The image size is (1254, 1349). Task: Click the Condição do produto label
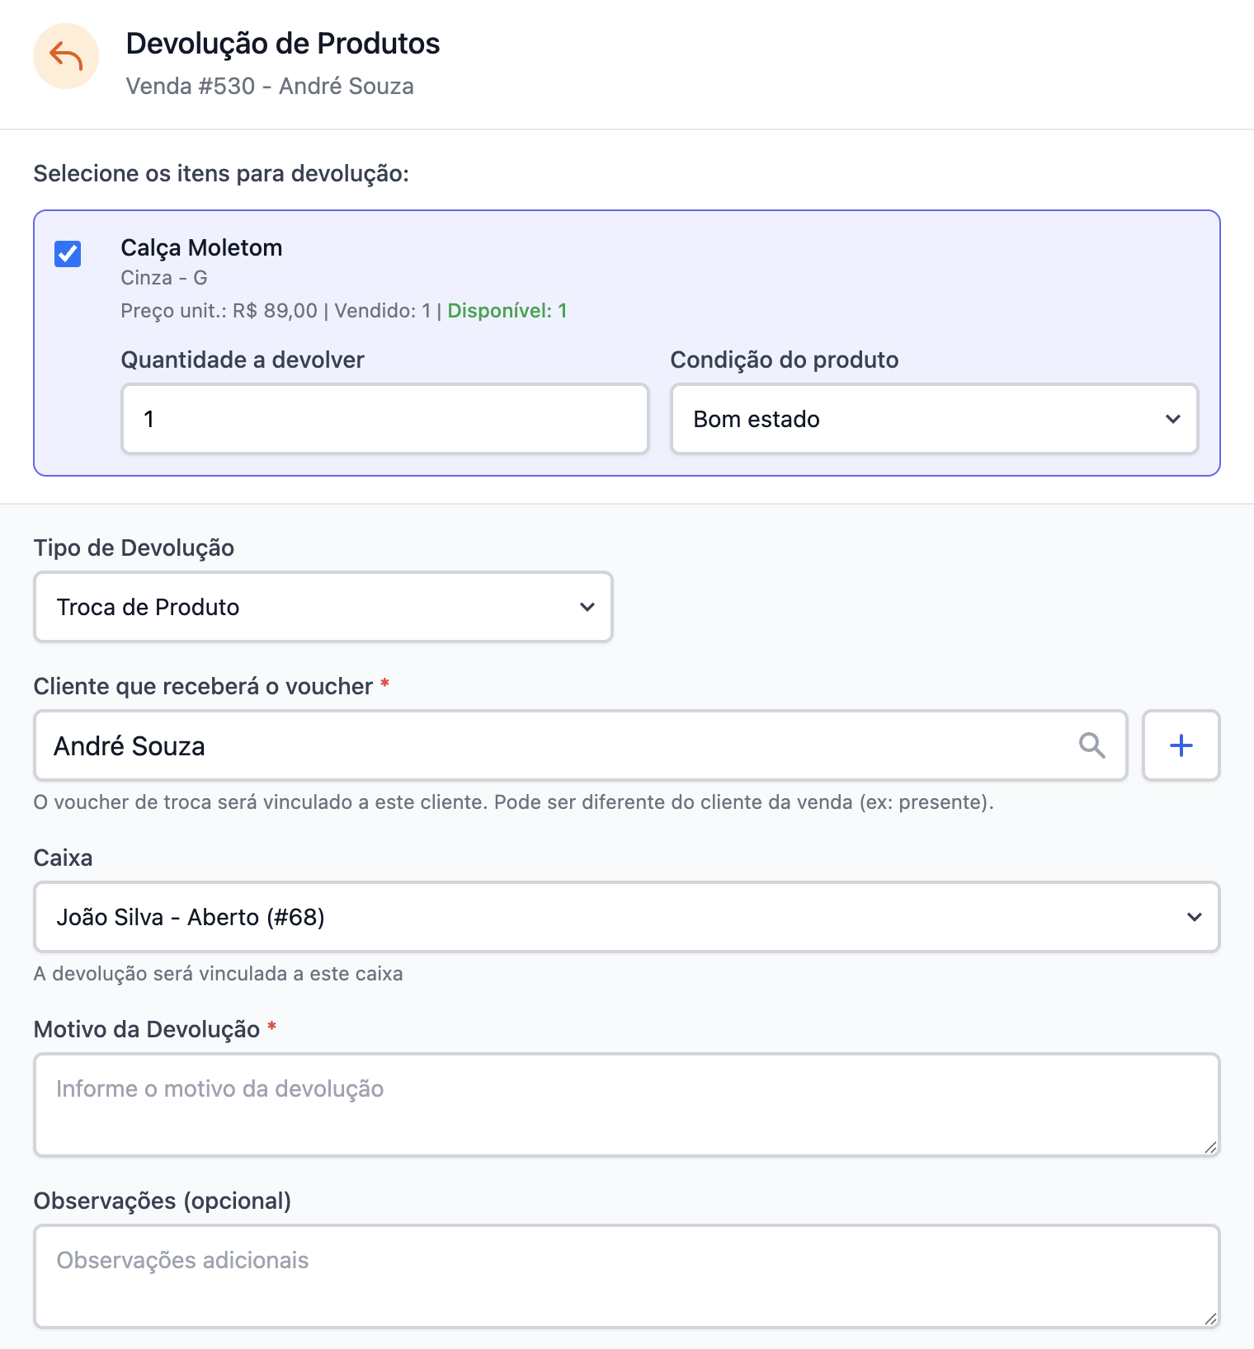(784, 360)
